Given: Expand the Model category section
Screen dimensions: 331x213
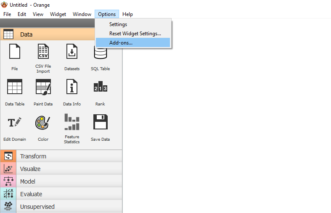Looking at the screenshot, I should point(28,181).
